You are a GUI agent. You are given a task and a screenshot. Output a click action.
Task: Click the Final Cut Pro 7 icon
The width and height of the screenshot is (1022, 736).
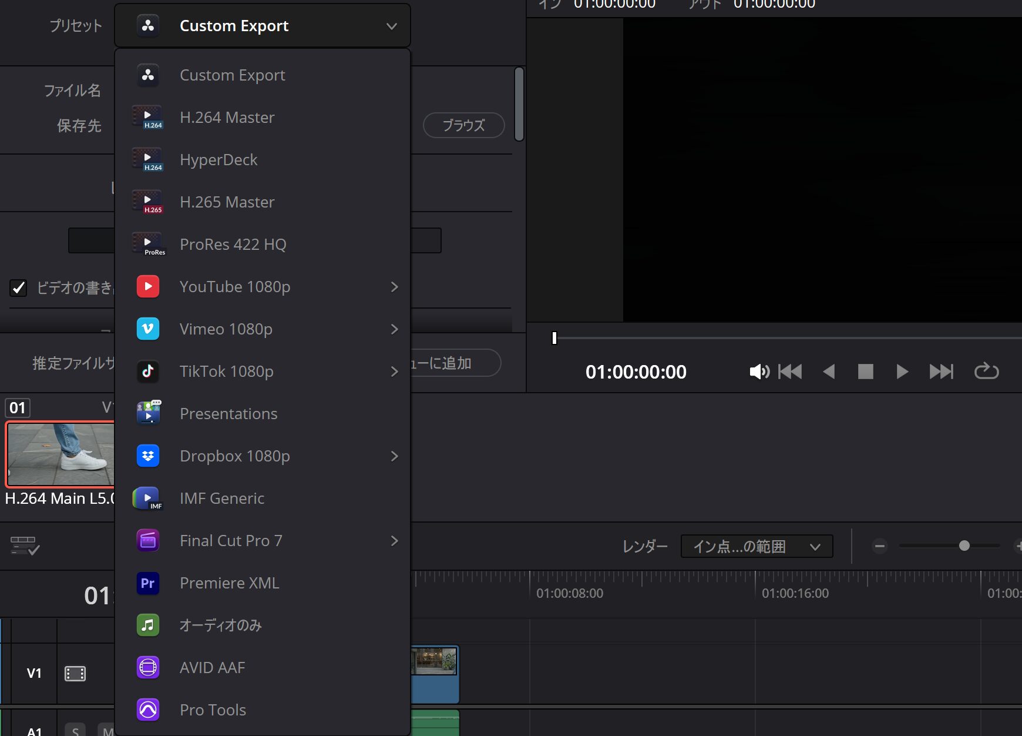coord(148,541)
